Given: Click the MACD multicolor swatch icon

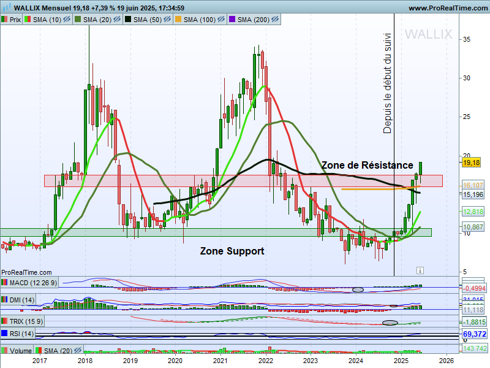Looking at the screenshot, I should pos(4,283).
